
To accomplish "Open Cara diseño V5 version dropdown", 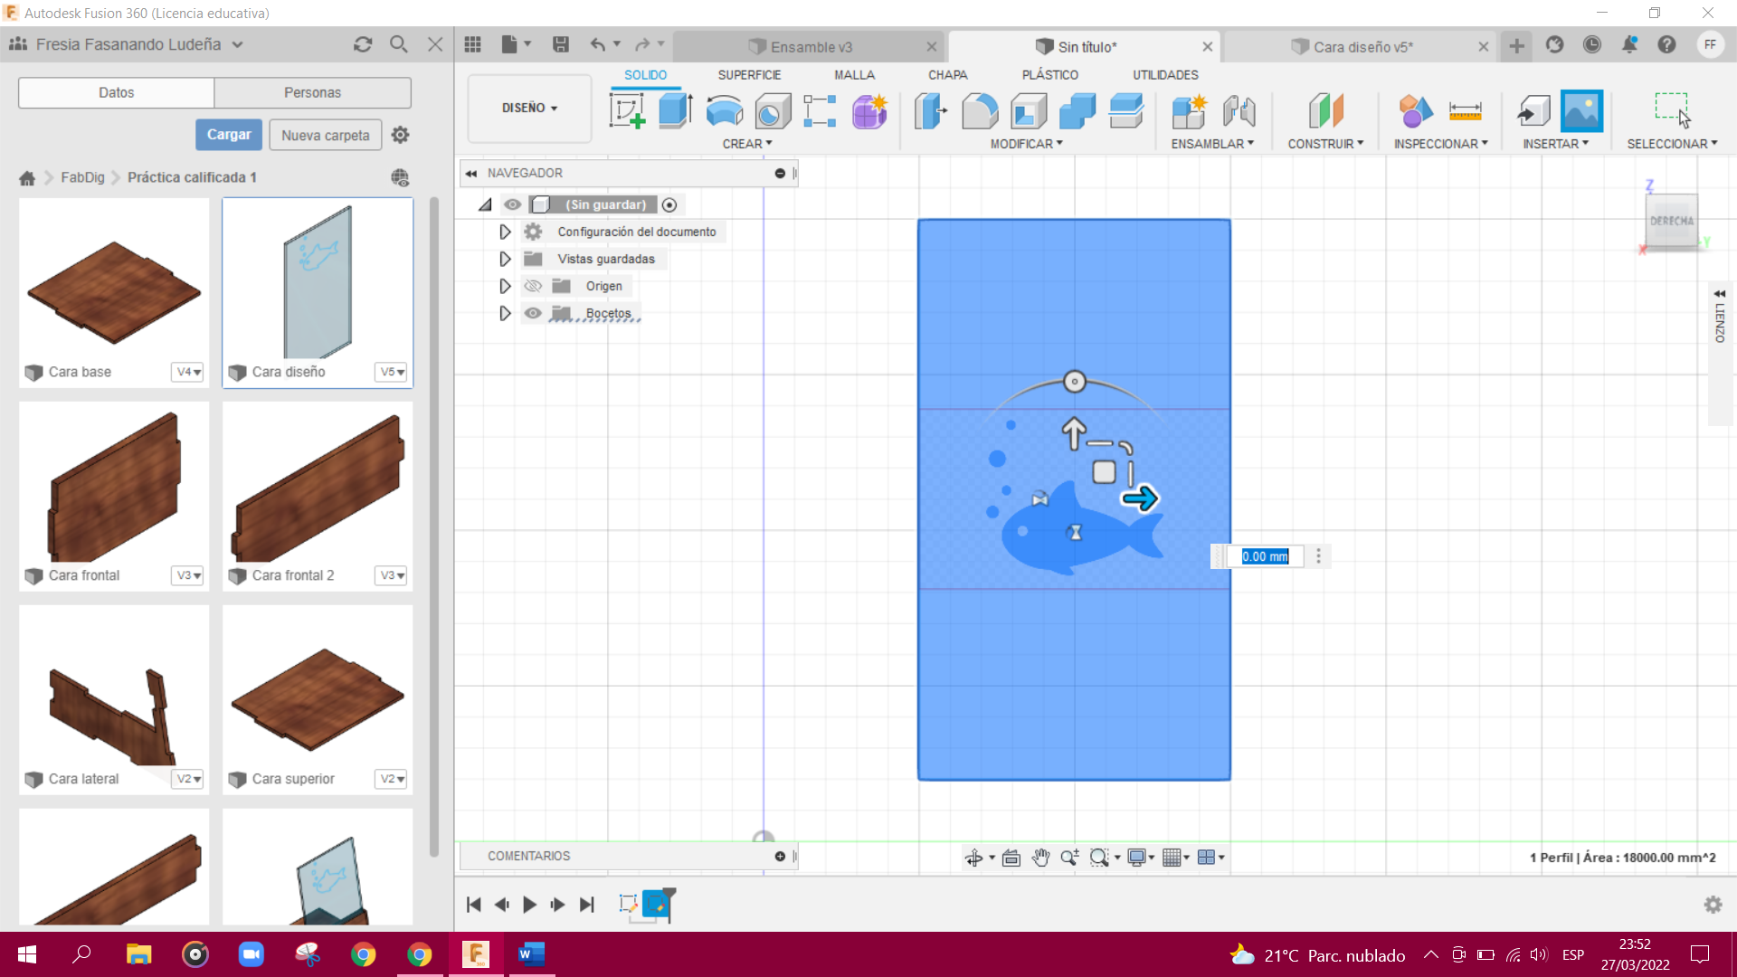I will (x=392, y=372).
